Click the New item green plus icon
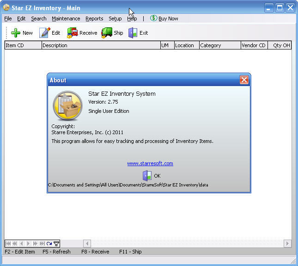Screen dimensions: 298x266 click(16, 33)
